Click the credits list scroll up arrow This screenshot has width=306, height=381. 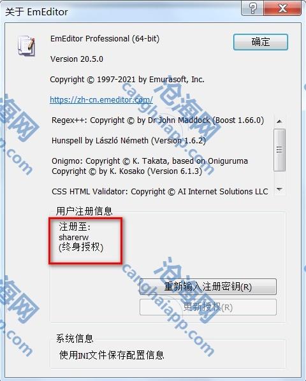[279, 121]
